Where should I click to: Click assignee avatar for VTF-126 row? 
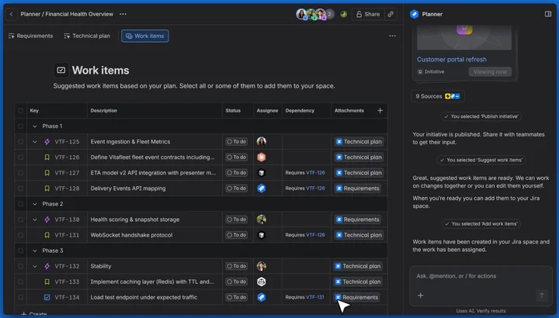tap(262, 157)
